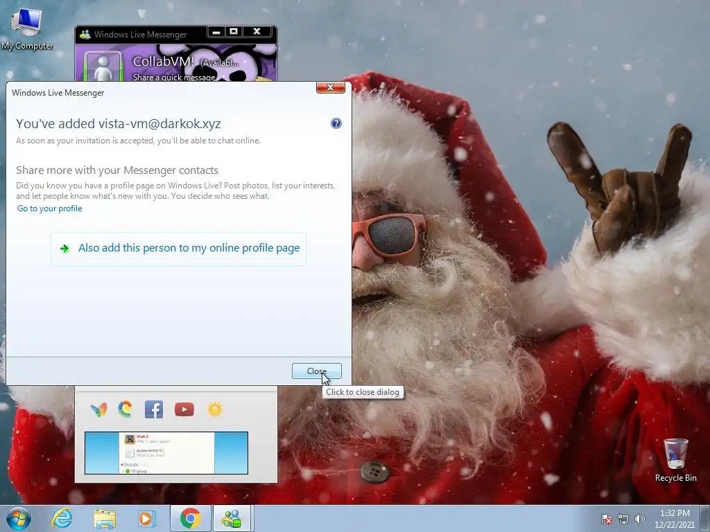This screenshot has height=532, width=710.
Task: Click Messenger icon in main window title bar
Action: [85, 34]
